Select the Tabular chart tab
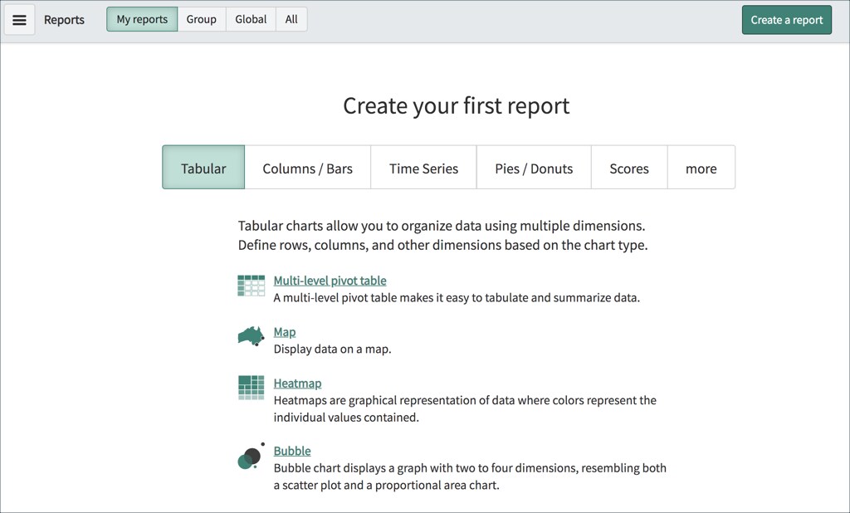The height and width of the screenshot is (513, 850). [203, 167]
